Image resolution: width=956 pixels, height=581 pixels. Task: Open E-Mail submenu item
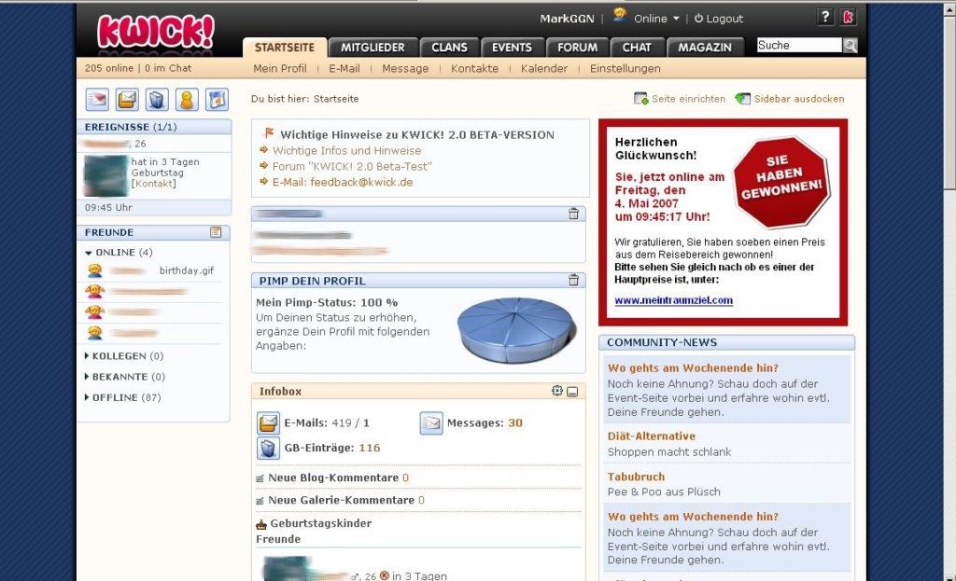coord(344,68)
